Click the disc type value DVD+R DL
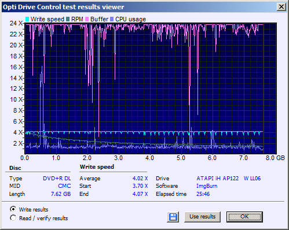Viewport: 289px width, 230px height. coord(57,179)
